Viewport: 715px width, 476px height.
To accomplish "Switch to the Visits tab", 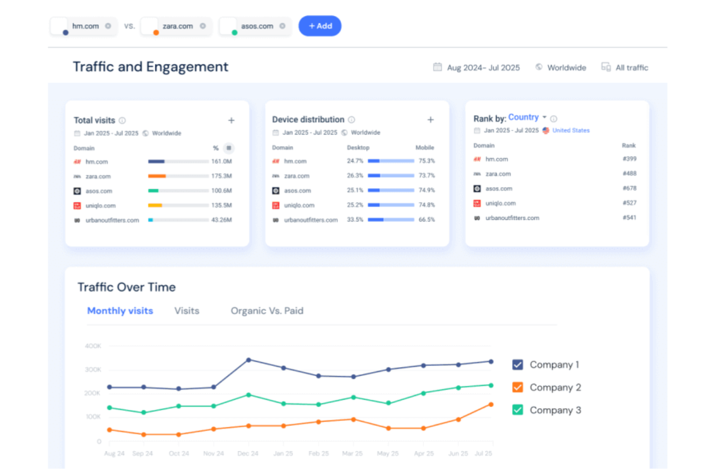I will click(x=186, y=311).
